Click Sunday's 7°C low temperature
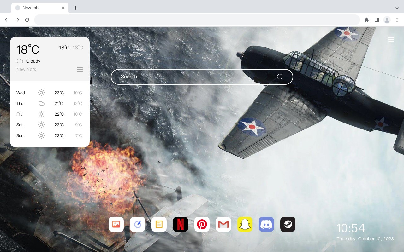Viewport: 404px width, 252px height. coord(79,135)
